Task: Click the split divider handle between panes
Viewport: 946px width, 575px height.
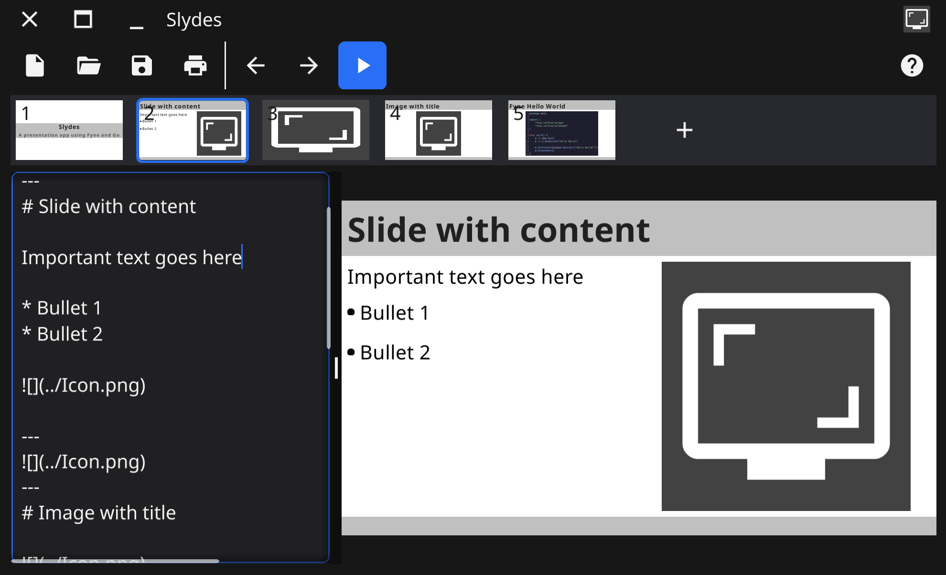Action: click(336, 368)
